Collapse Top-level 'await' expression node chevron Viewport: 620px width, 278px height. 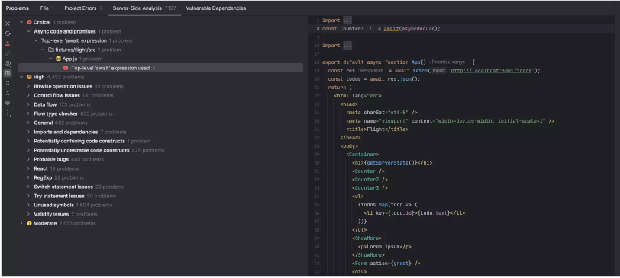(36, 40)
